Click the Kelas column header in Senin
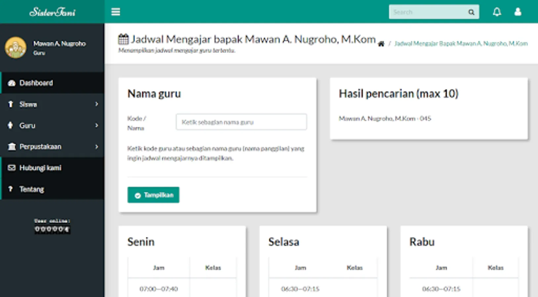Screen dimensions: 538x297 coord(213,268)
